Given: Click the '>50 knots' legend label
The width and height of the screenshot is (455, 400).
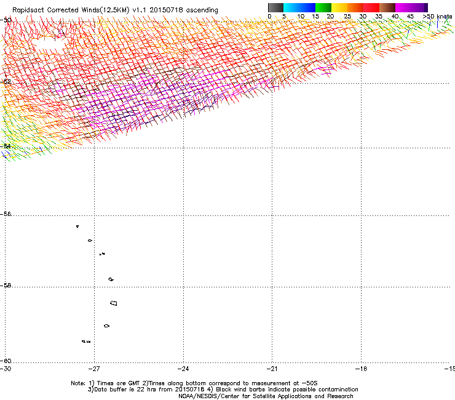Looking at the screenshot, I should click(x=437, y=17).
